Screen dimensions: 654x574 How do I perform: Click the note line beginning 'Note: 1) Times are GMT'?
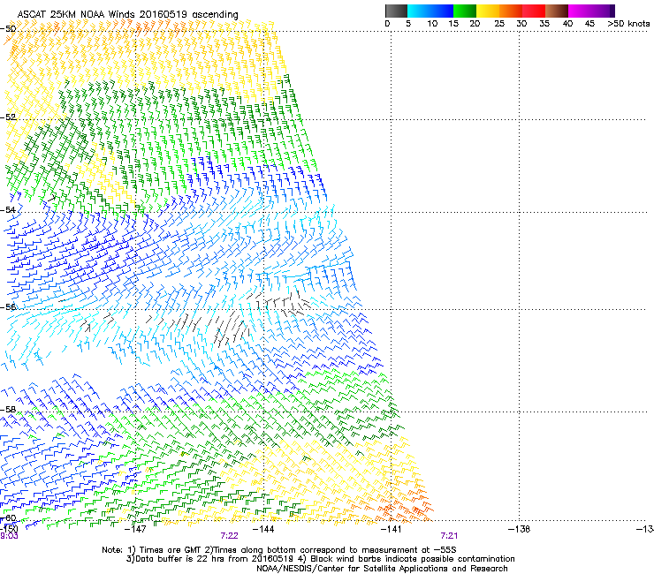[279, 550]
